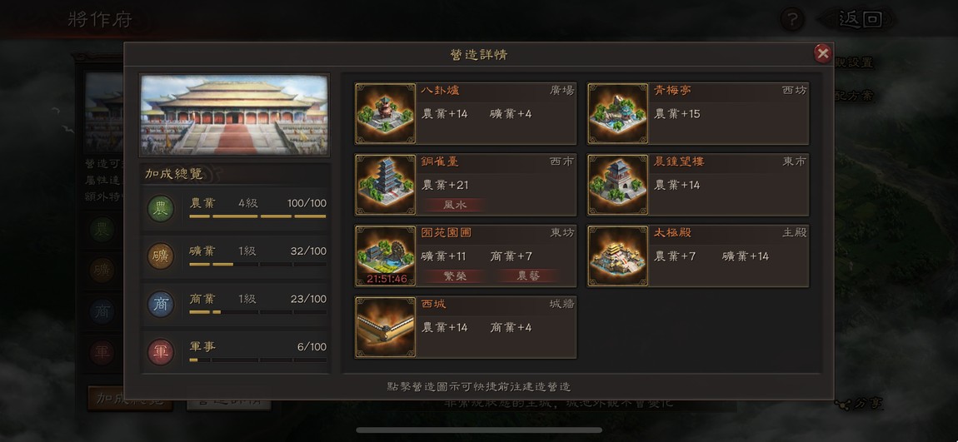Open the 囿苑園圃 icon with countdown timer
958x442 pixels.
pyautogui.click(x=386, y=256)
